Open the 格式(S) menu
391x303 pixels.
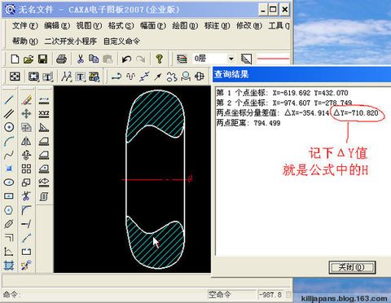coord(121,26)
